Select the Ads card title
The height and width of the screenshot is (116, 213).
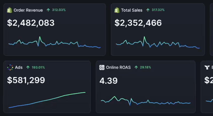click(19, 67)
